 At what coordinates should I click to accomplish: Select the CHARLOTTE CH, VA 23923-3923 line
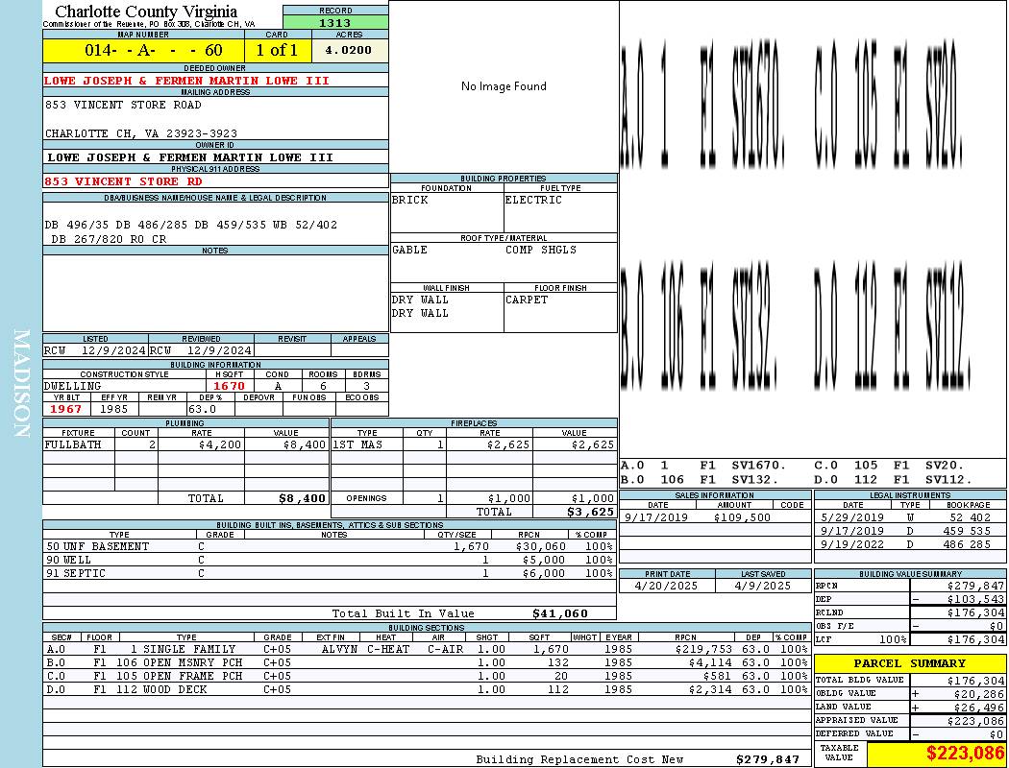click(x=141, y=133)
